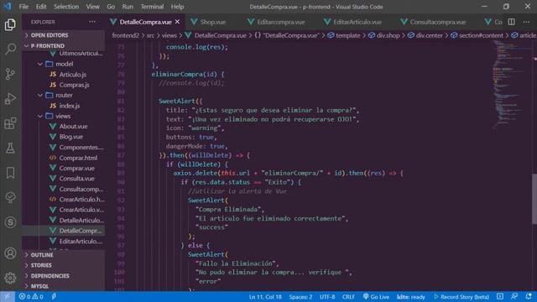Open the Go menu

coord(111,7)
